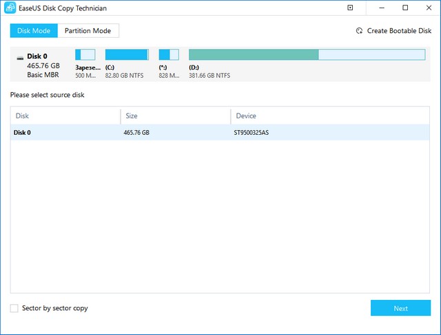Select the 500 MB reserved partition bar
This screenshot has width=441, height=335.
pyautogui.click(x=85, y=54)
